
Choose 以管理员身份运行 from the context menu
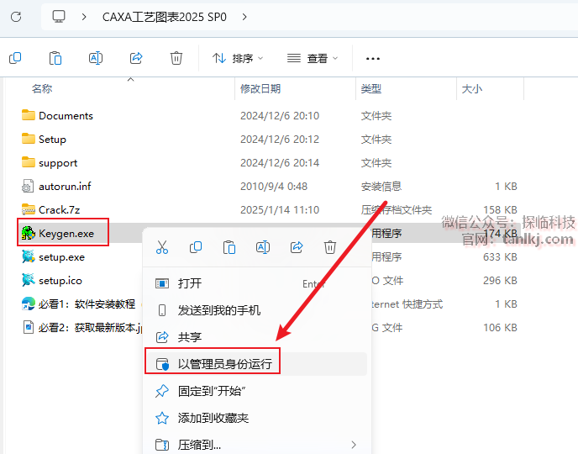click(256, 364)
